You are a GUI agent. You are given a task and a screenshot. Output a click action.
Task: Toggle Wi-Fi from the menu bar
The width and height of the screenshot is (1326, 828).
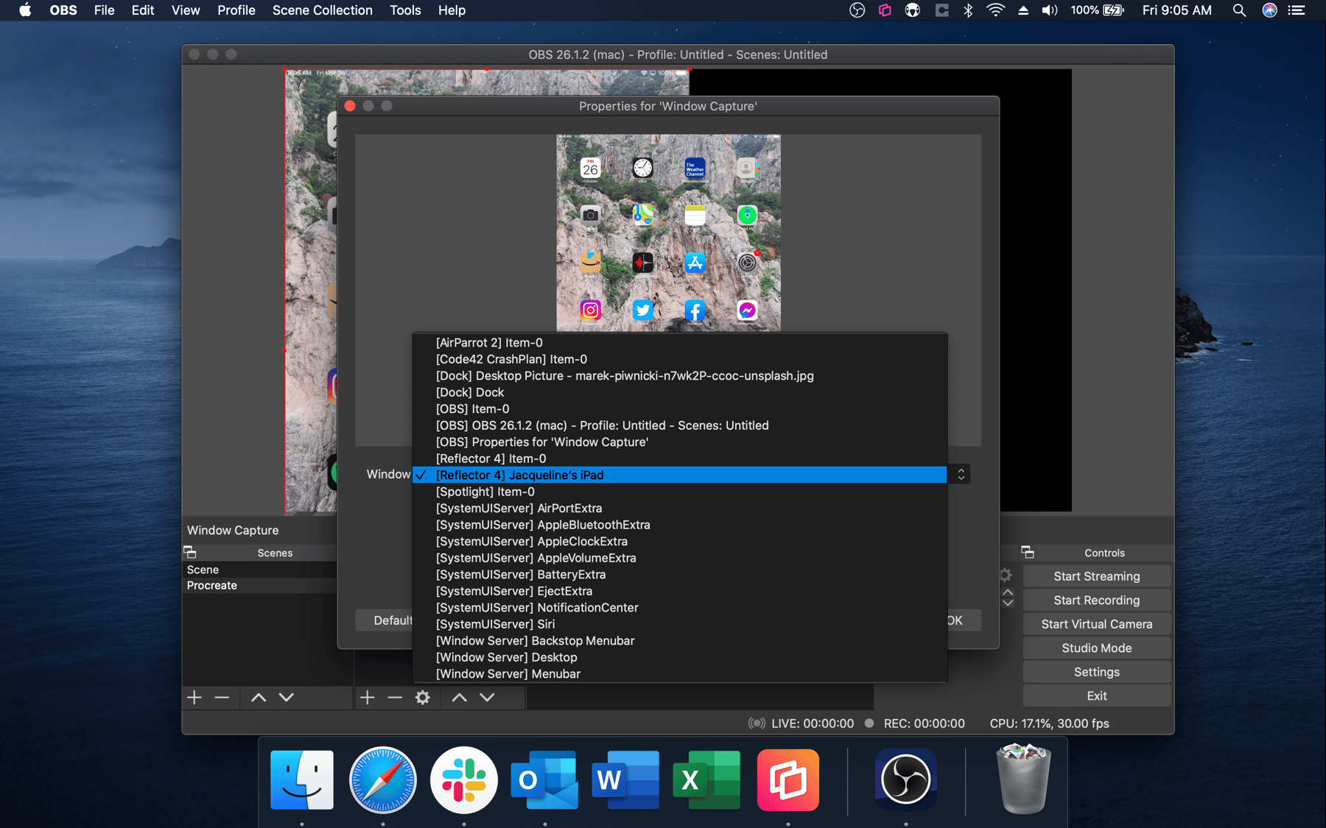[x=995, y=10]
